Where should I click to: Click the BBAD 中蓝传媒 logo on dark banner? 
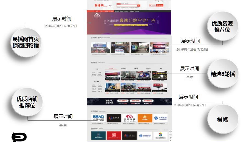point(109,102)
